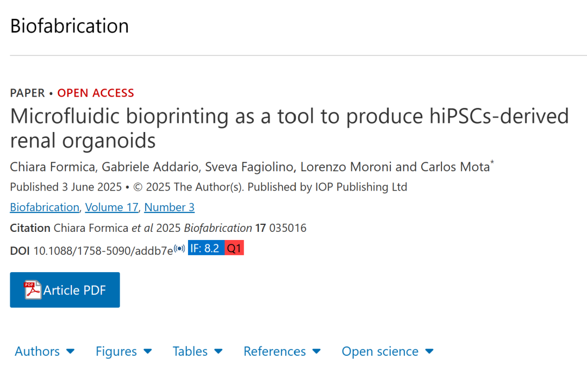Click the Biofabrication journal link

44,207
